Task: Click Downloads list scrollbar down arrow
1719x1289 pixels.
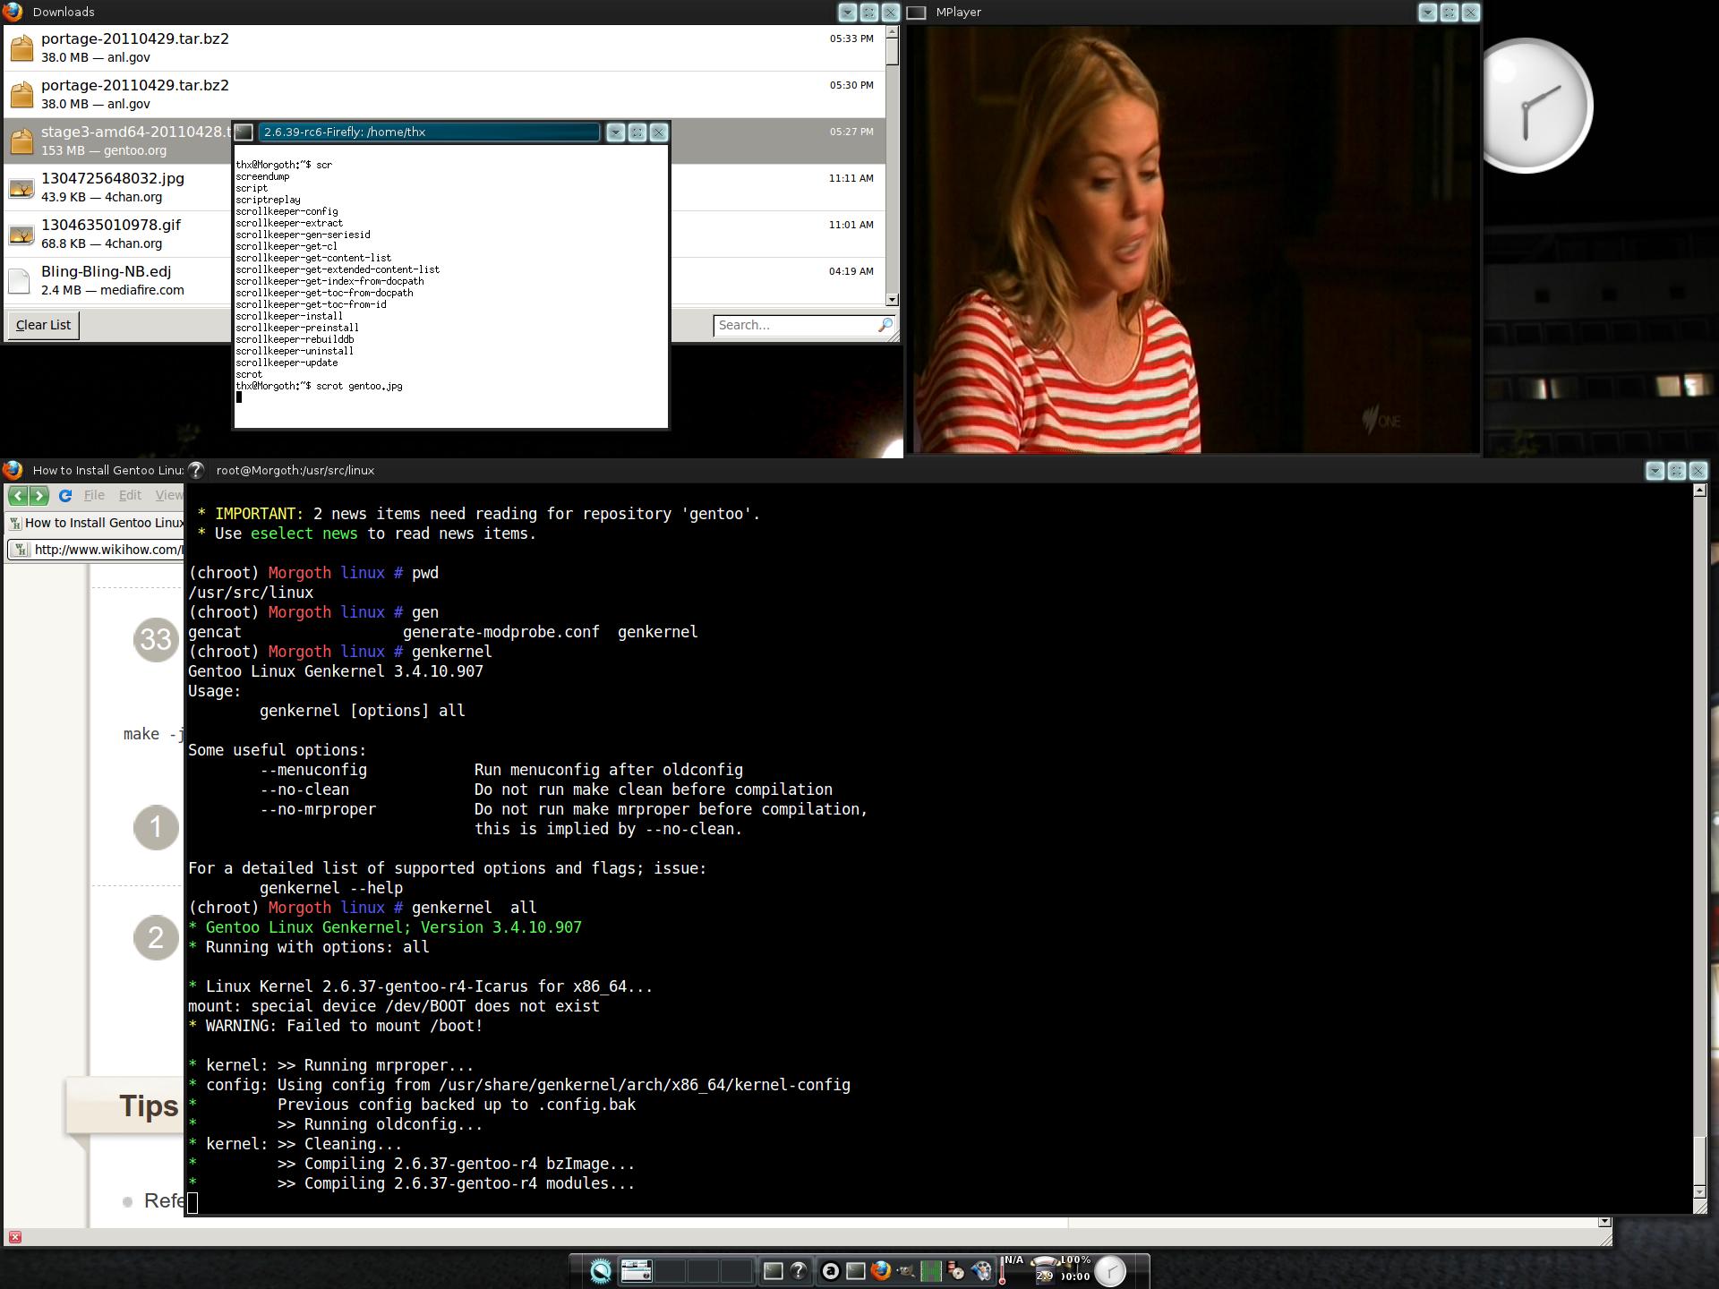Action: coord(892,299)
